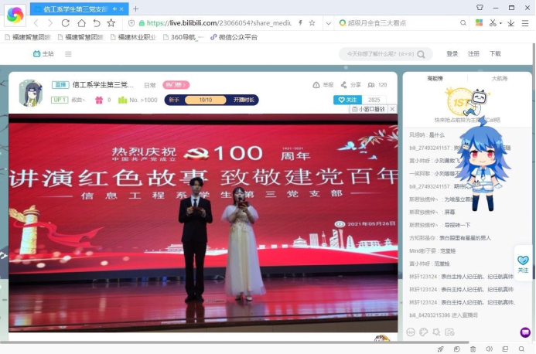
Task: Click the browser download icon
Action: pyautogui.click(x=511, y=23)
